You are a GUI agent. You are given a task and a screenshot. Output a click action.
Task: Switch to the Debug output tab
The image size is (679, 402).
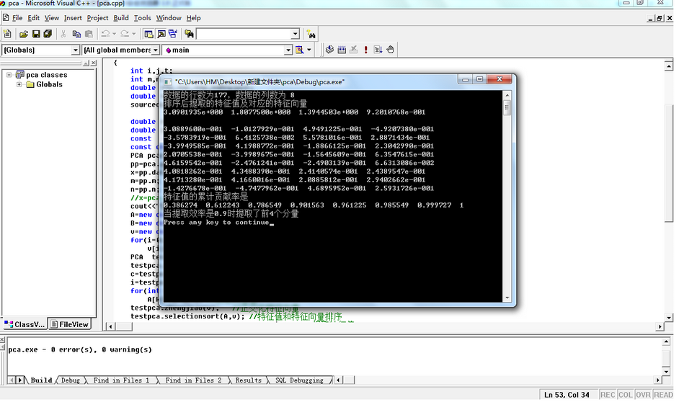71,380
